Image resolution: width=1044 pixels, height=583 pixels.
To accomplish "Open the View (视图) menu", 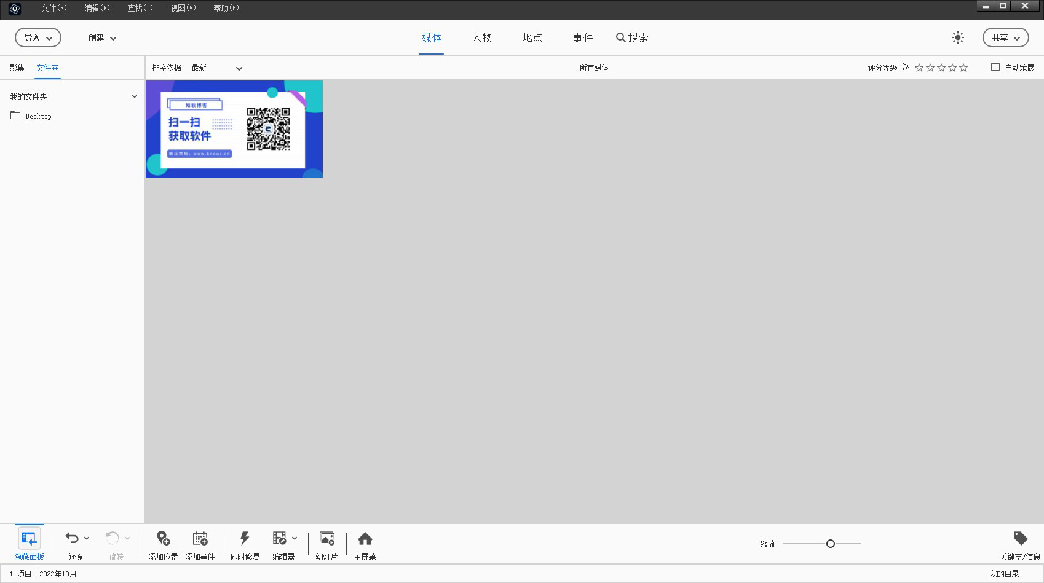I will tap(183, 8).
